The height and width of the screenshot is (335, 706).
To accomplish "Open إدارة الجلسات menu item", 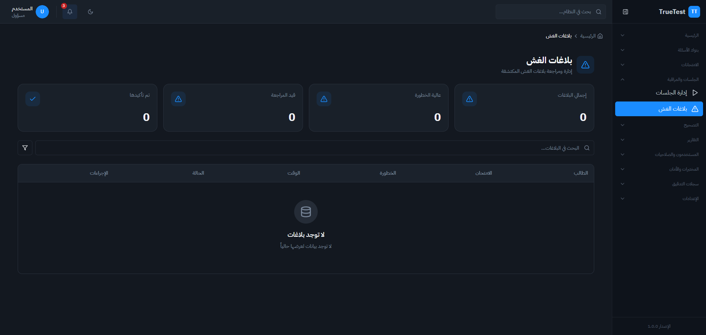I will tap(659, 93).
